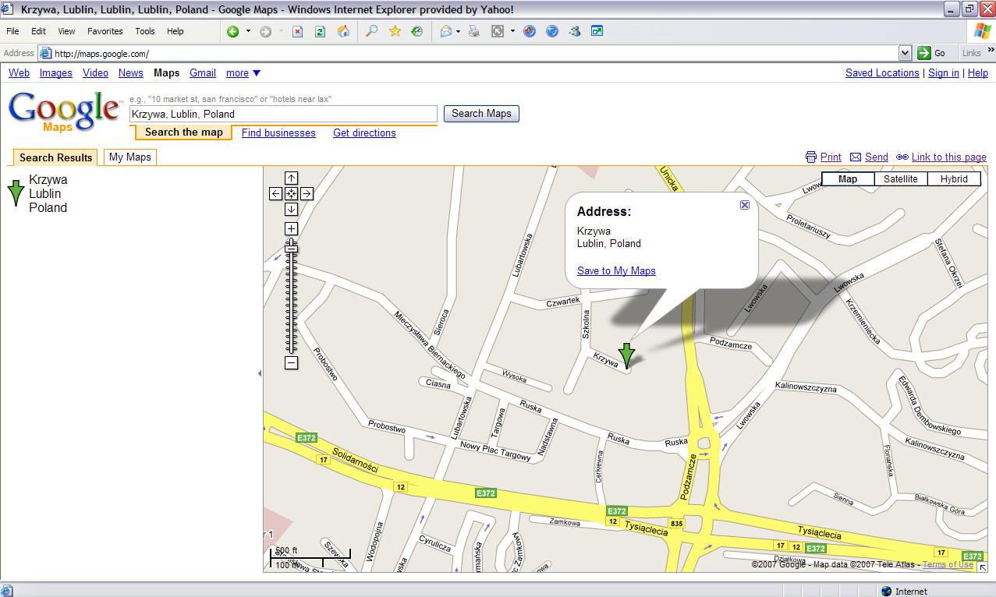The height and width of the screenshot is (597, 996).
Task: Print the page from the browser toolbar
Action: [473, 31]
